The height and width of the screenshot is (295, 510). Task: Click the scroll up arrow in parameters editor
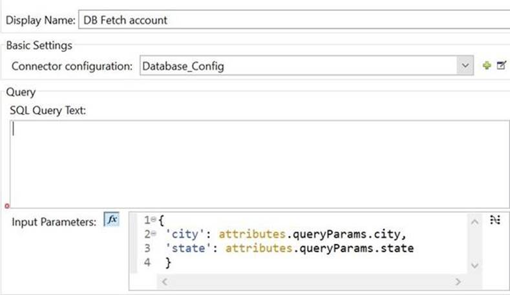tap(475, 222)
